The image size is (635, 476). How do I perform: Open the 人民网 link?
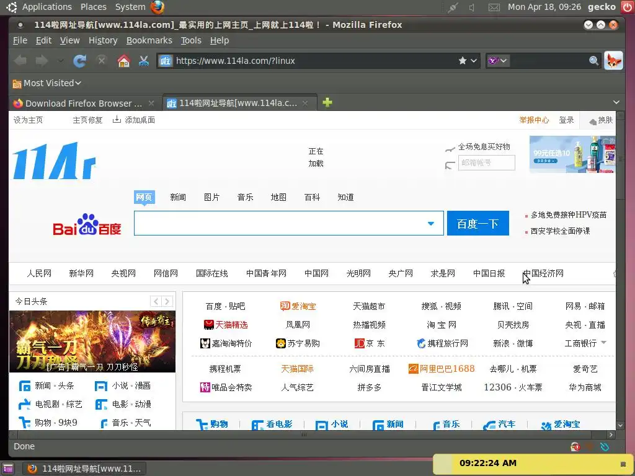tap(39, 273)
